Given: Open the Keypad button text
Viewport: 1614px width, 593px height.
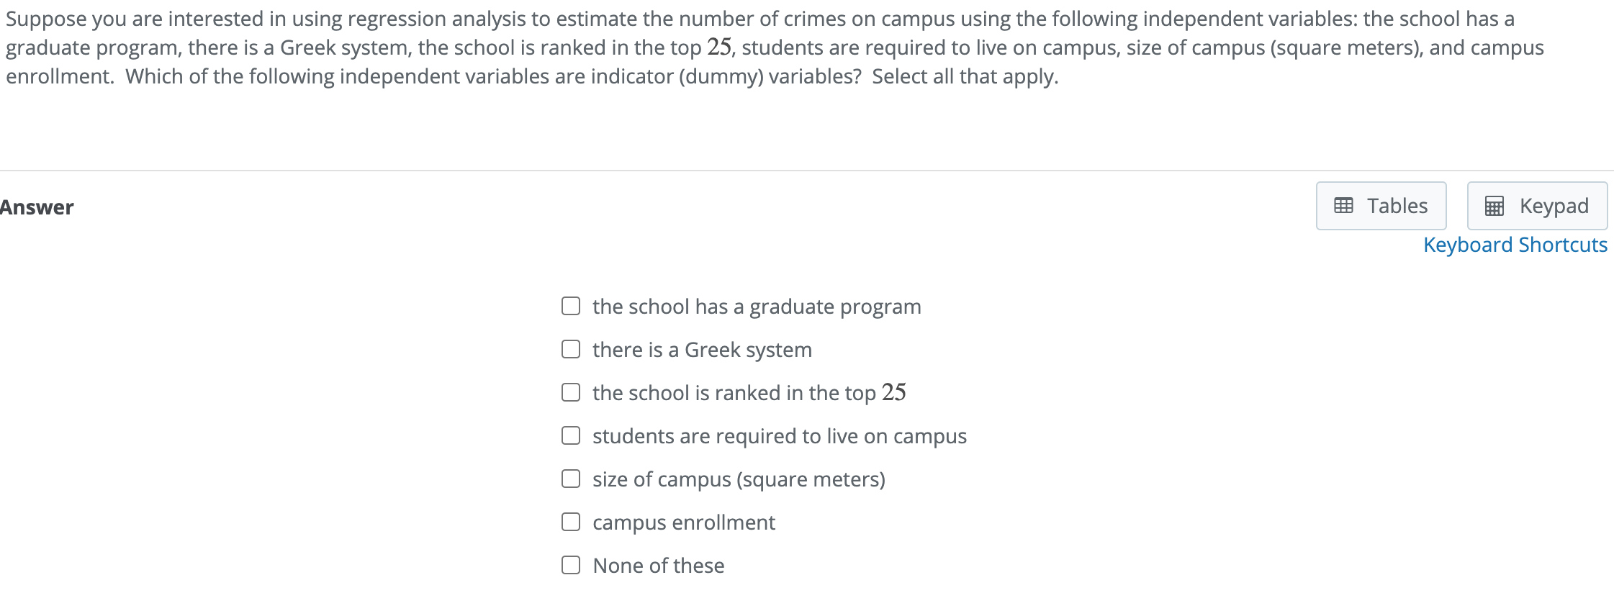Looking at the screenshot, I should tap(1554, 206).
